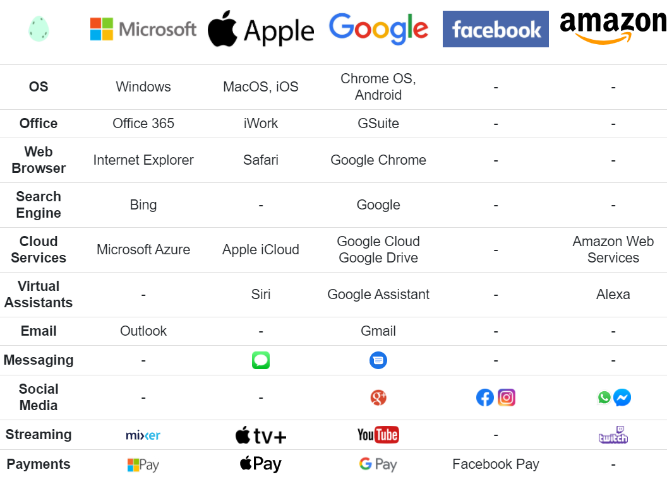Screen dimensions: 667x477
Task: Select the Virtual Assistants row label
Action: (39, 295)
